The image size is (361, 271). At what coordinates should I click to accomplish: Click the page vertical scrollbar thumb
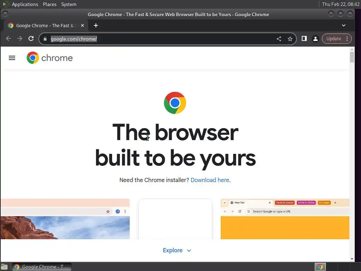pos(352,57)
